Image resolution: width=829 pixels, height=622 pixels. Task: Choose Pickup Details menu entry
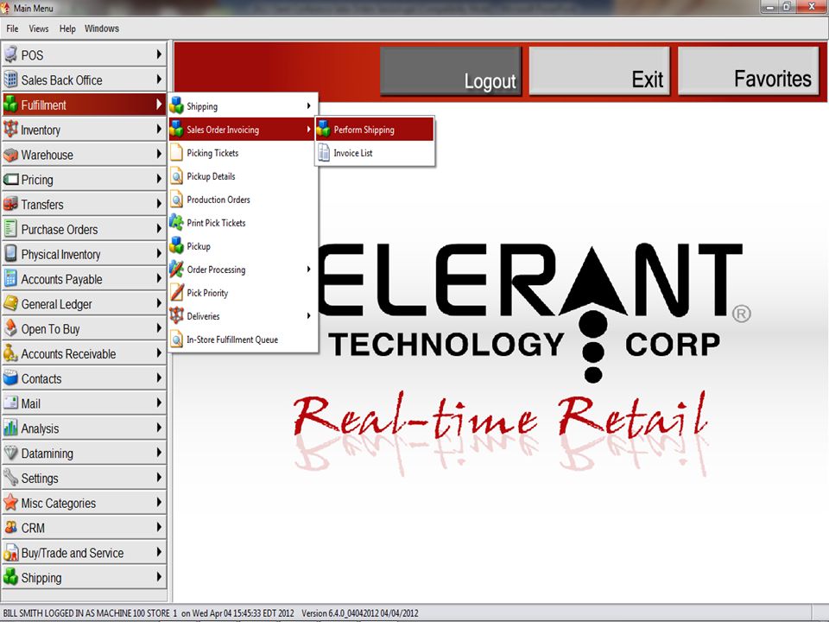pyautogui.click(x=244, y=176)
